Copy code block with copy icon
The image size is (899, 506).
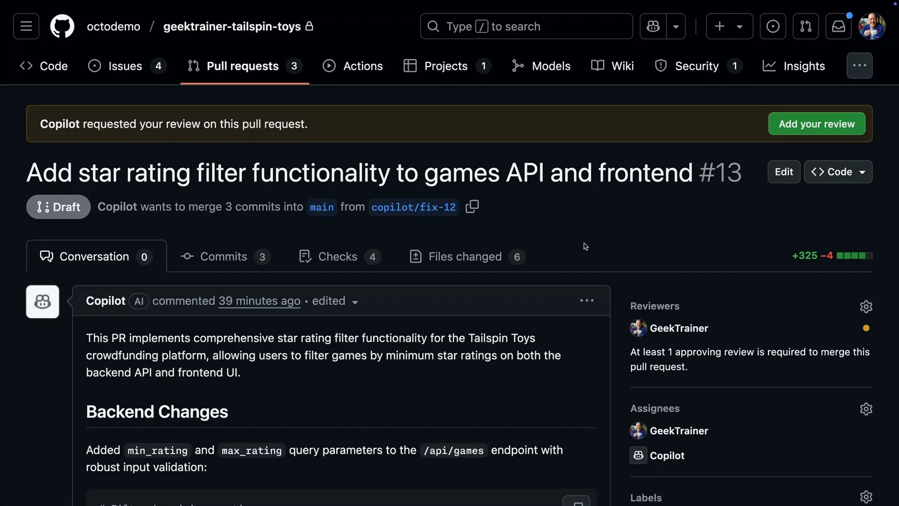coord(576,502)
